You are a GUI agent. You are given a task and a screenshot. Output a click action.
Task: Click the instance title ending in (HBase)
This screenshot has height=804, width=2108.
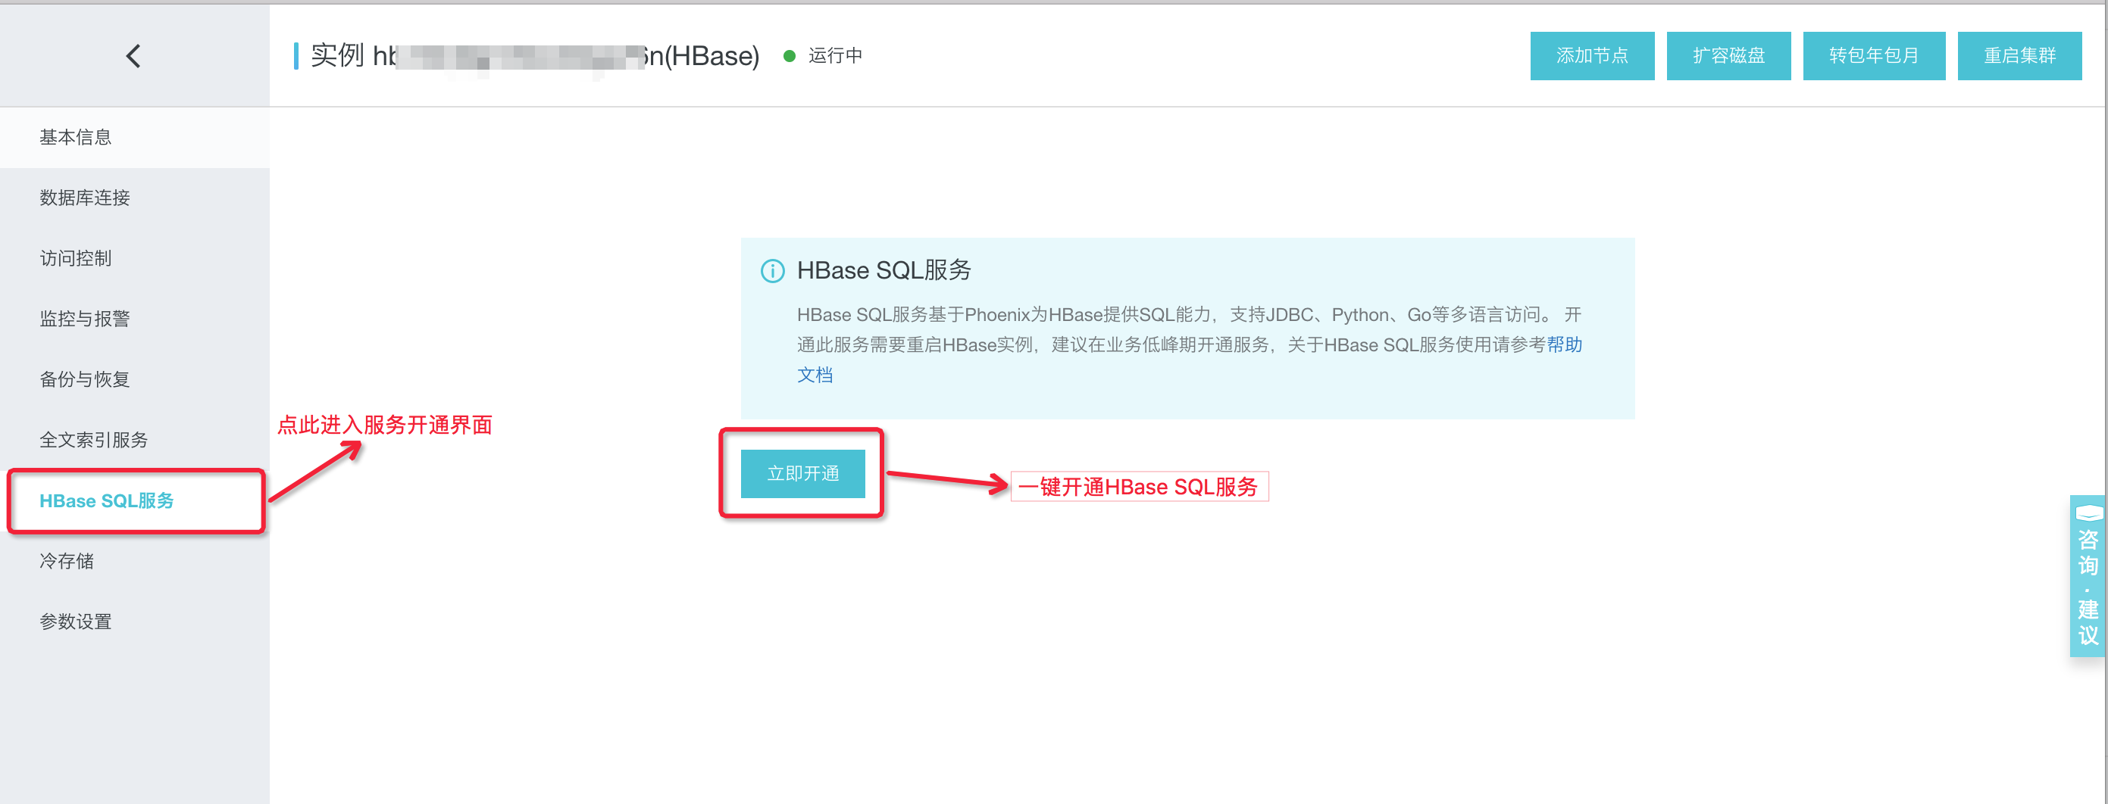pos(534,55)
